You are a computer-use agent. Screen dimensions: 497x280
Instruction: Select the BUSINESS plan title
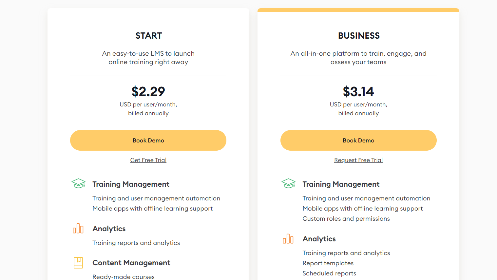358,35
